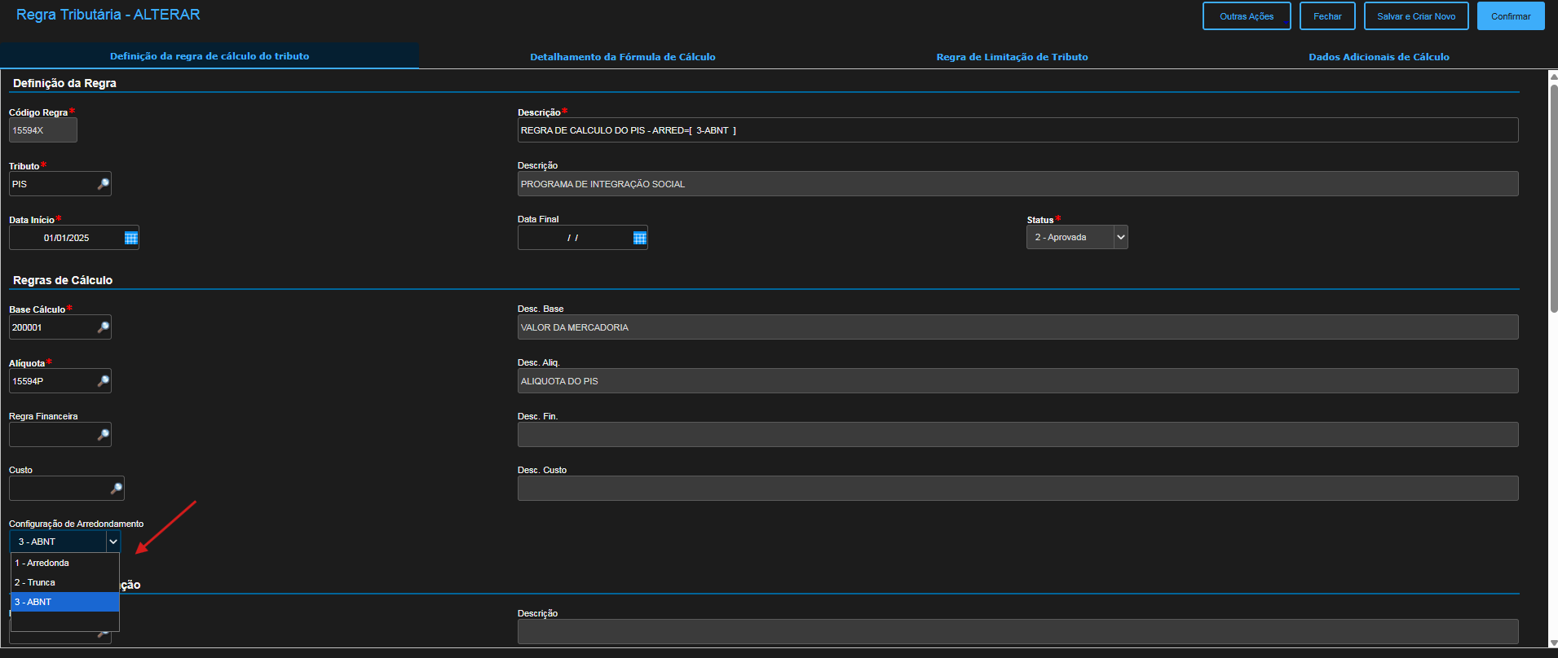
Task: Open the Data Final calendar picker
Action: [x=640, y=238]
